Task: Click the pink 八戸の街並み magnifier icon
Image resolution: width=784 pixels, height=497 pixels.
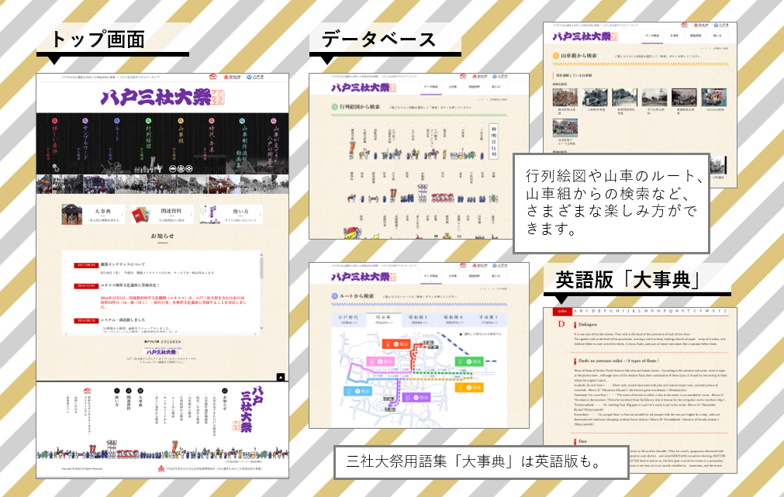Action: point(274,121)
